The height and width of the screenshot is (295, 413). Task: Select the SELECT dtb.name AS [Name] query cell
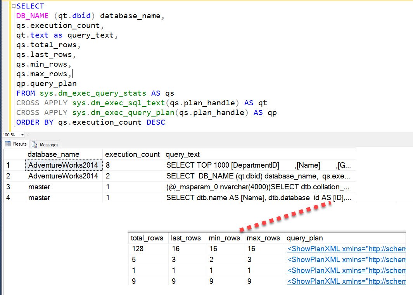259,198
